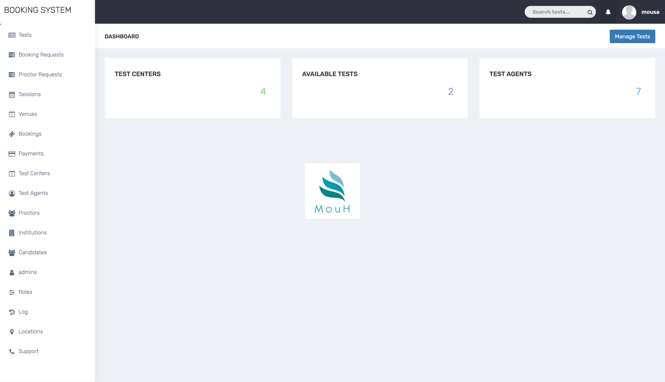The image size is (665, 382).
Task: Navigate to Candidates section
Action: pyautogui.click(x=32, y=253)
